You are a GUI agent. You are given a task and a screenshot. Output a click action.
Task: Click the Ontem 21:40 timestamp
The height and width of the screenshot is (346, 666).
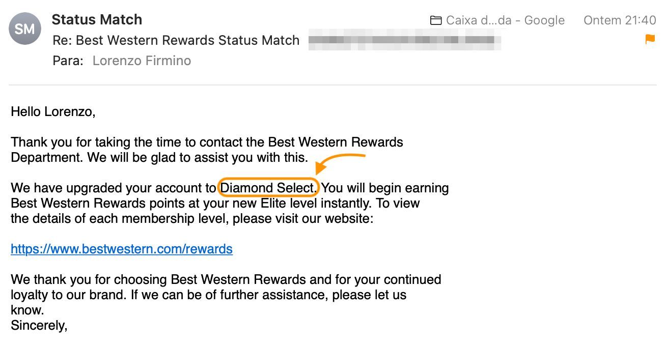pyautogui.click(x=620, y=20)
